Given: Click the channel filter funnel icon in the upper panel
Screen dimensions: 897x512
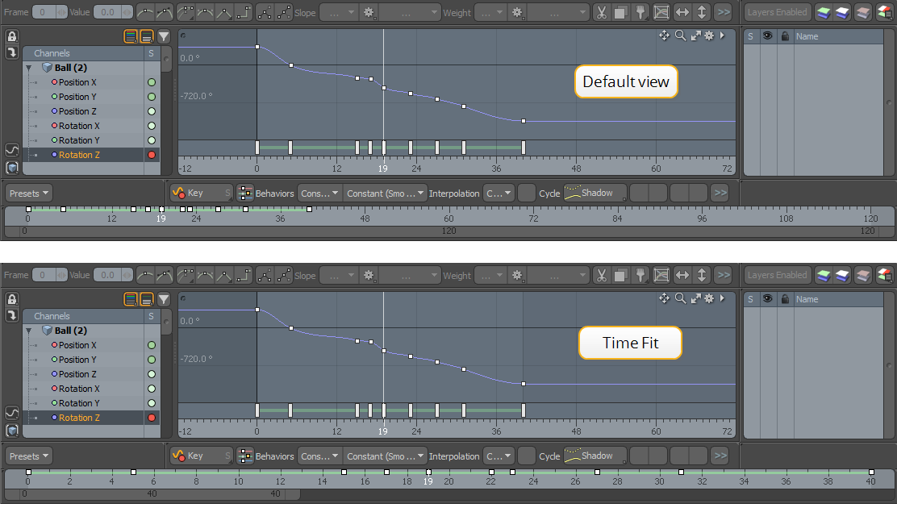Looking at the screenshot, I should coord(164,36).
